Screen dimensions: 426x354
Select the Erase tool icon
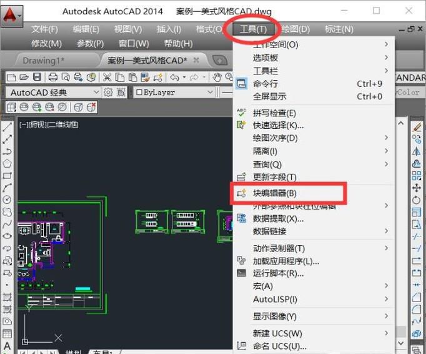coord(416,127)
